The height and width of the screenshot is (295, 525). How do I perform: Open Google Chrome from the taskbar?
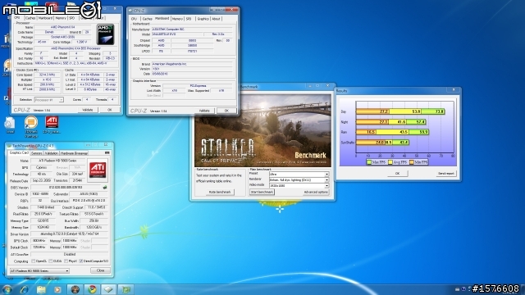(93, 289)
